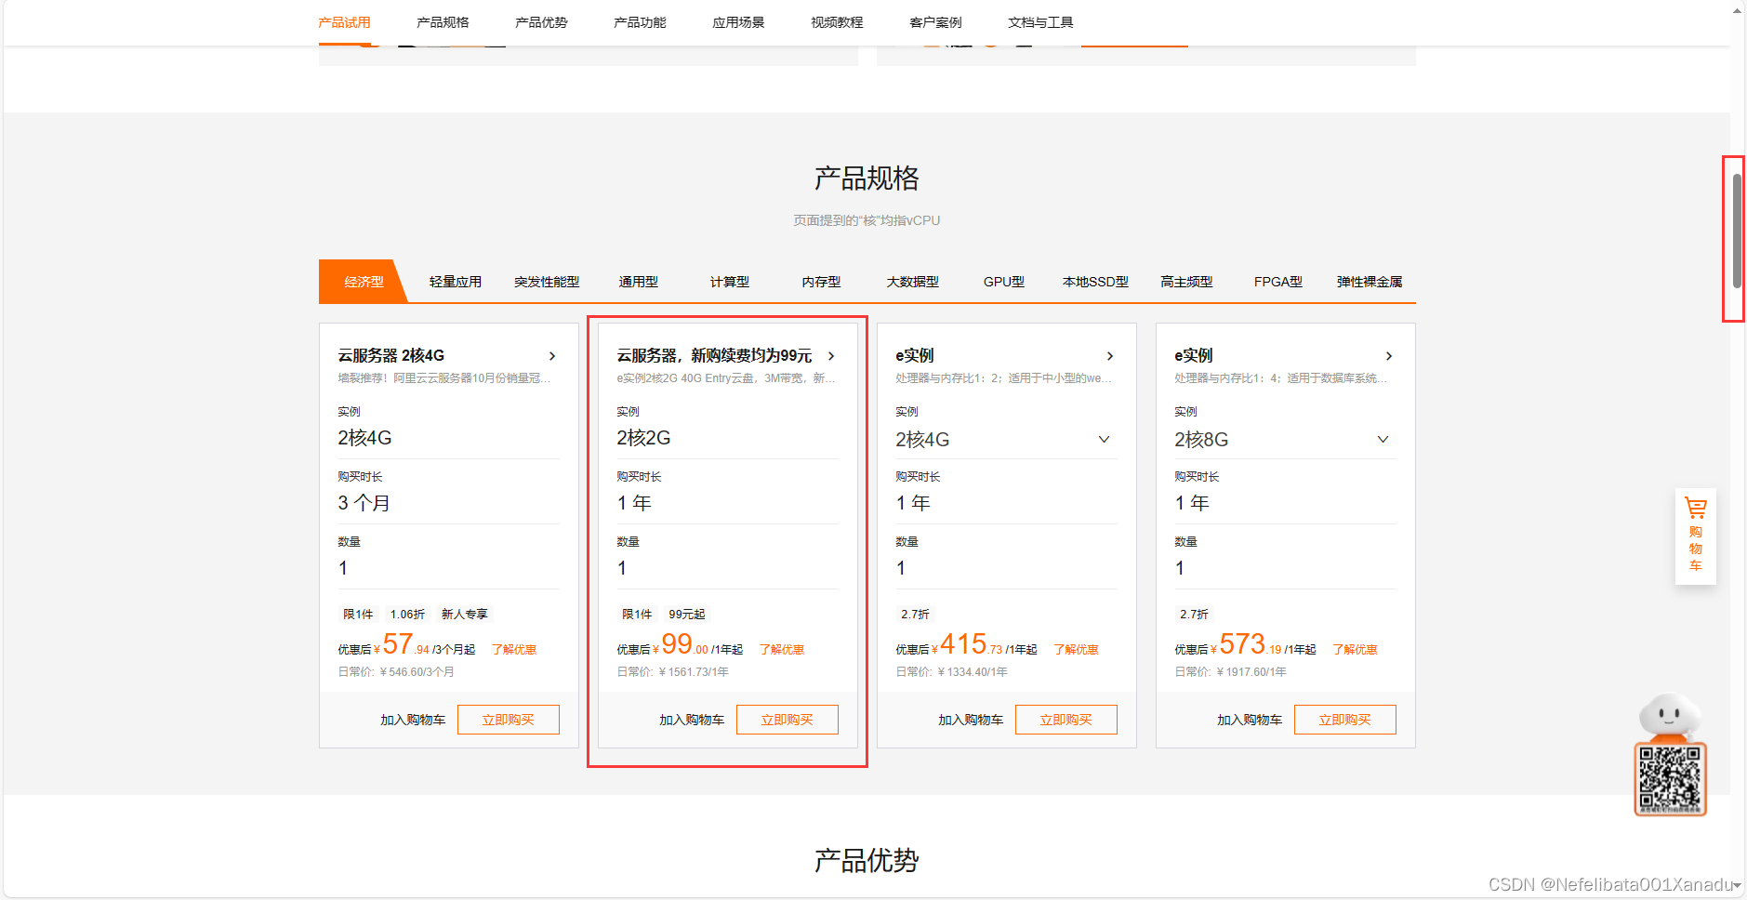Select the 高主频型 spec tab

point(1186,282)
